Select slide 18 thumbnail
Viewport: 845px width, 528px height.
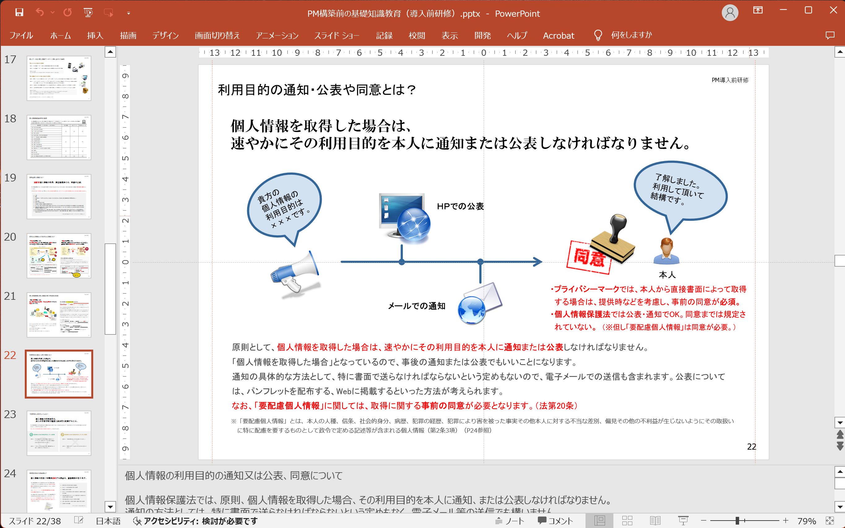[x=59, y=137]
